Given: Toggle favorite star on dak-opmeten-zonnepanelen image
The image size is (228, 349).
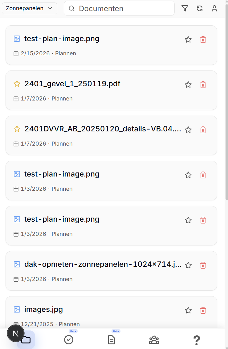Looking at the screenshot, I should click(x=188, y=265).
